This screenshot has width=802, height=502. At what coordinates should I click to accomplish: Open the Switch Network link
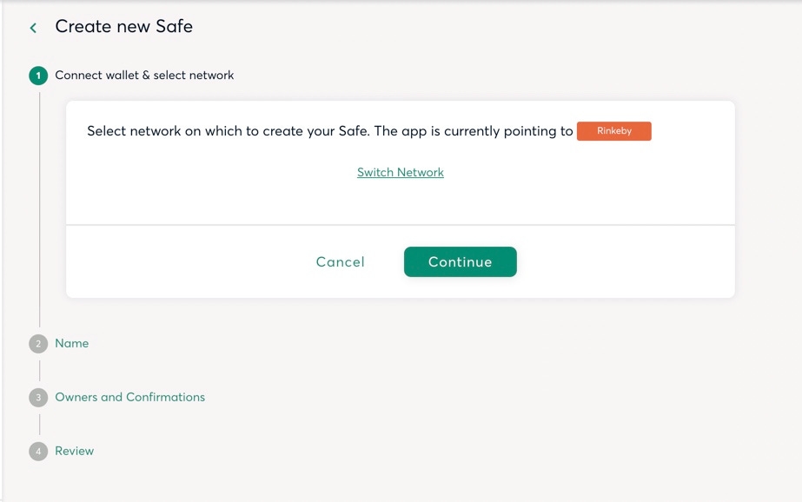[400, 173]
